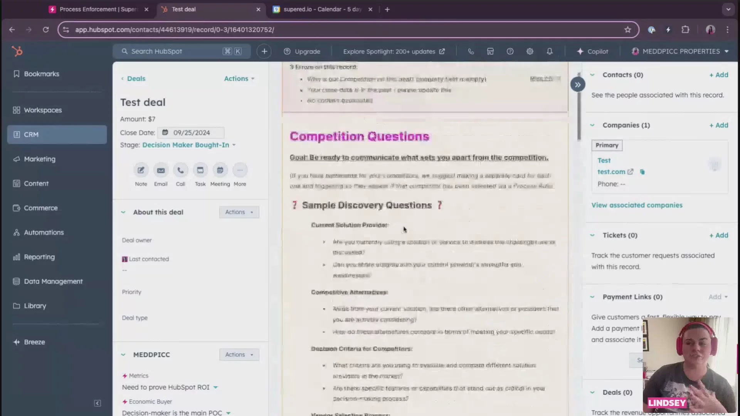Click the Breeze sparkle icon
The height and width of the screenshot is (416, 740).
[17, 342]
